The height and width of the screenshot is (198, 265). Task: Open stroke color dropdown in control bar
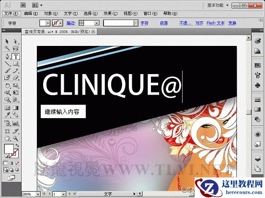61,23
